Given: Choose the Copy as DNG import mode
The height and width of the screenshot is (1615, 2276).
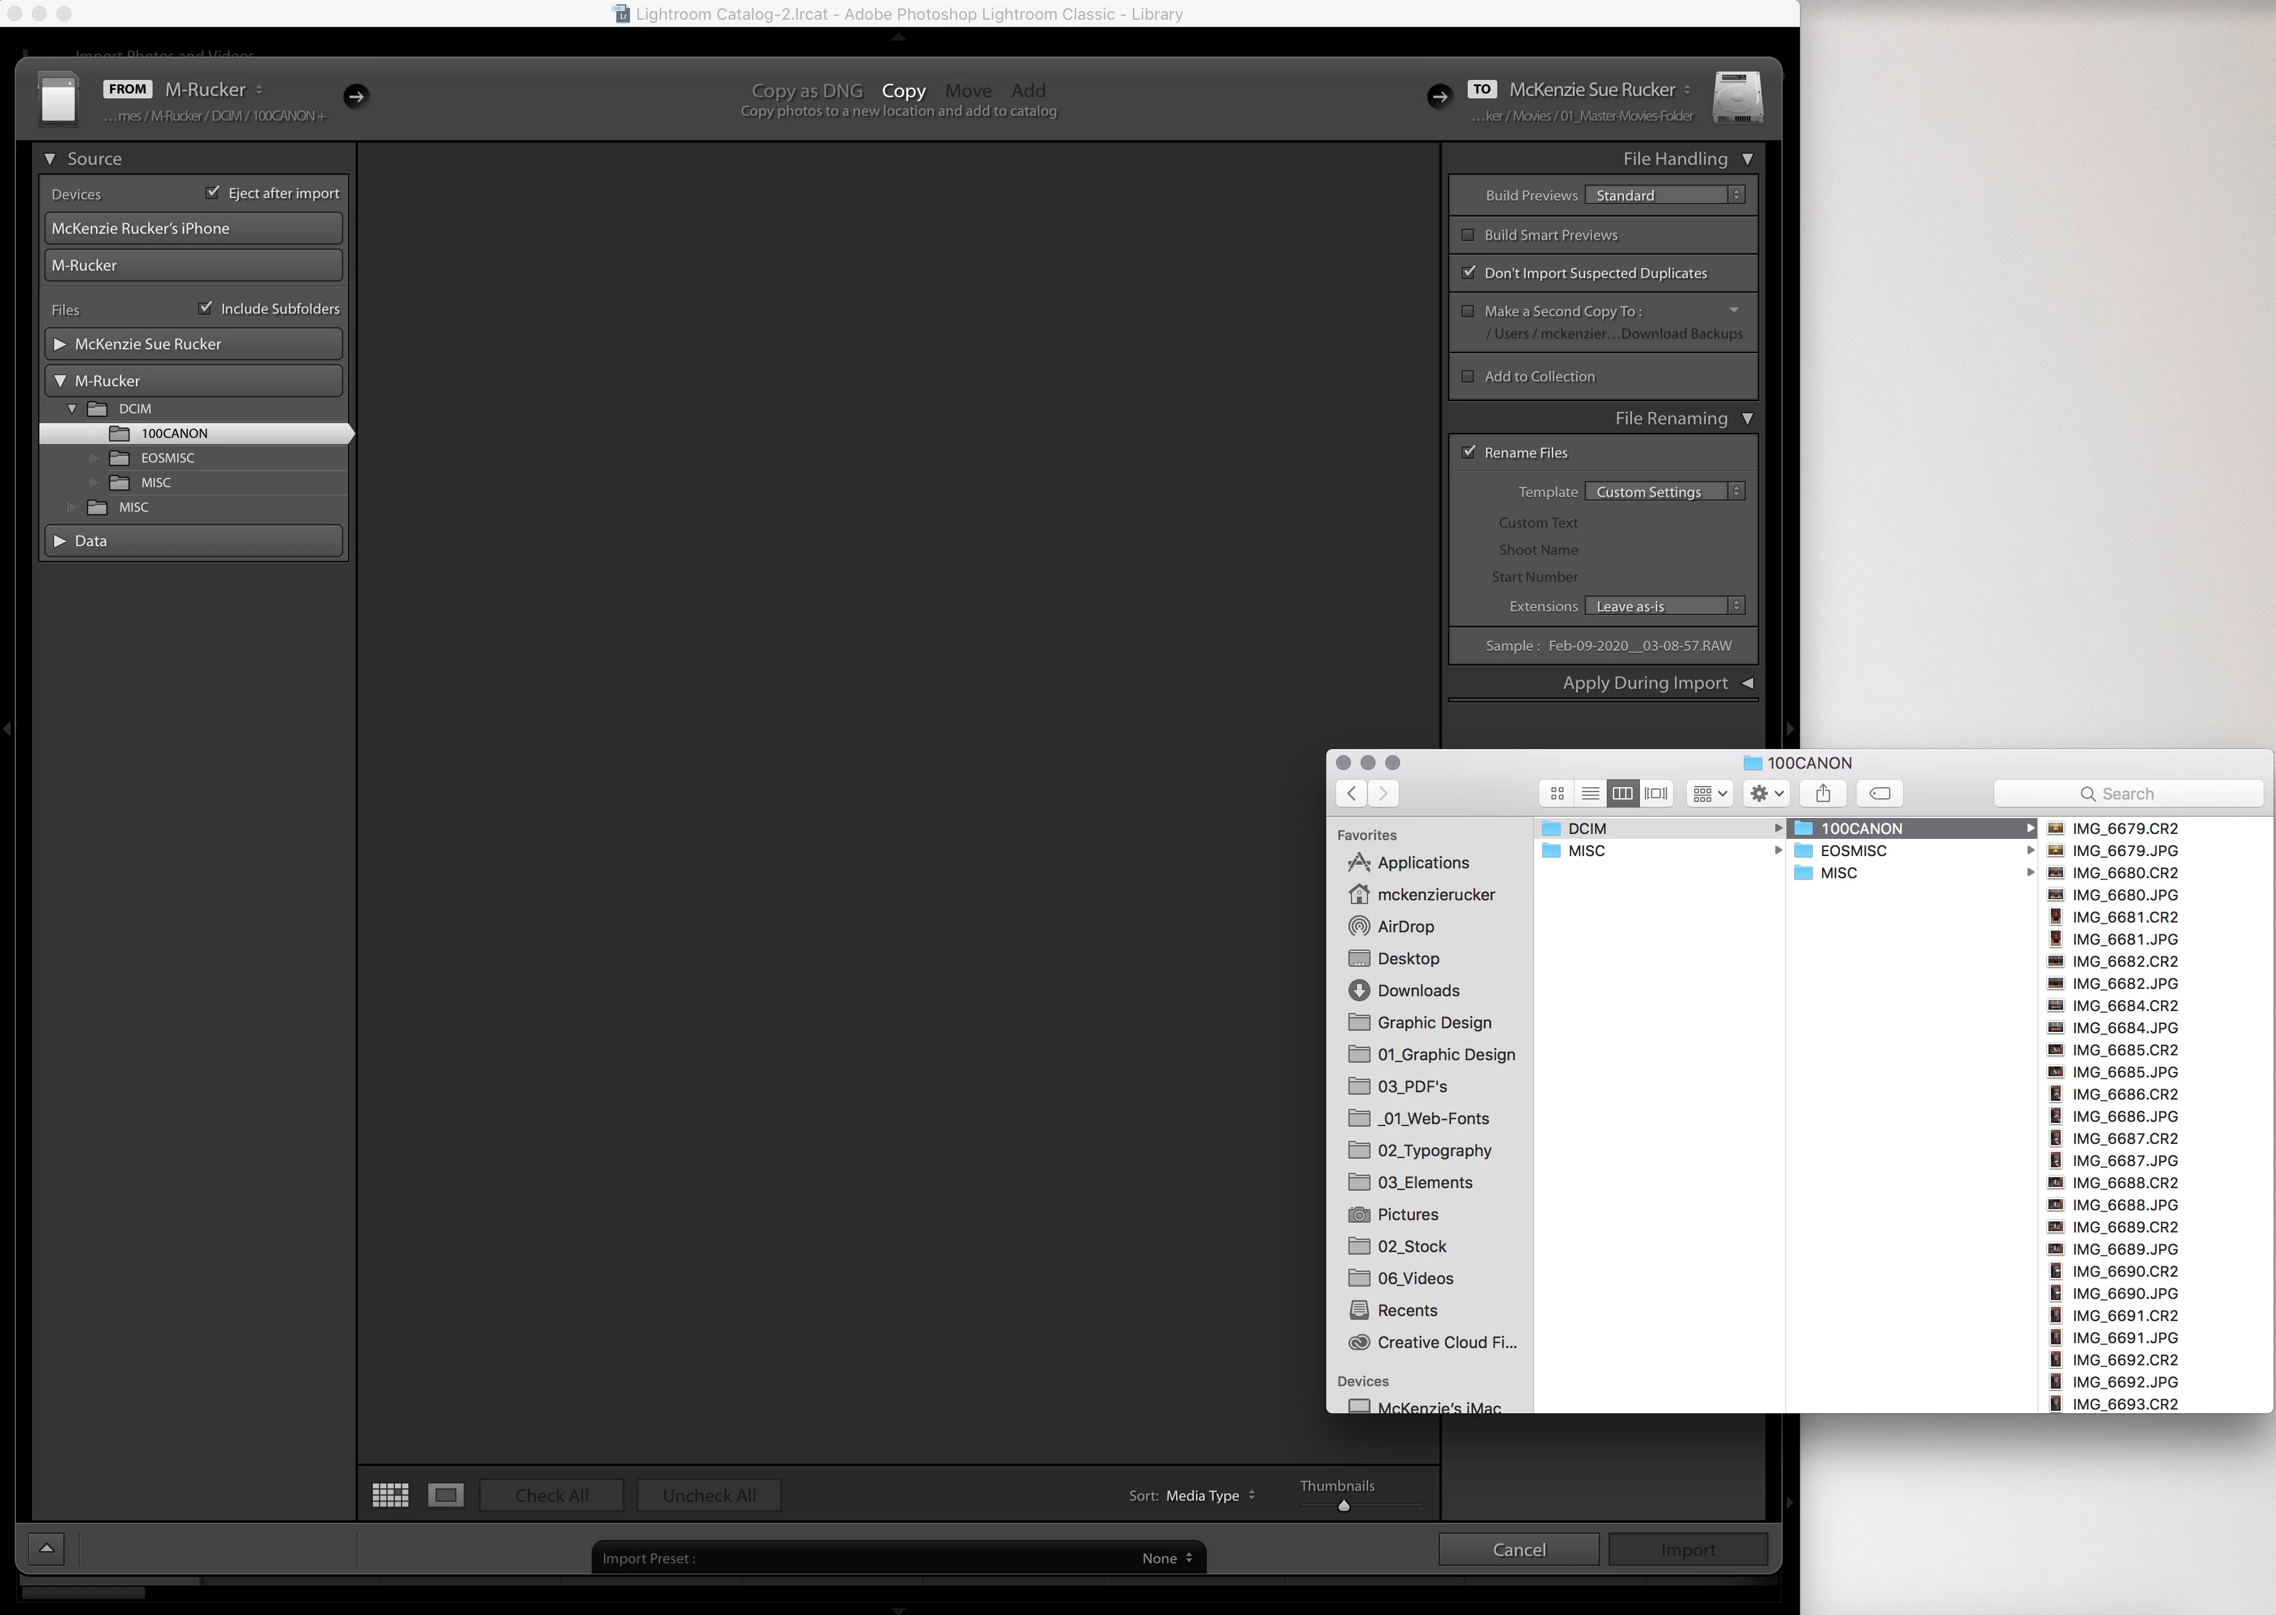Looking at the screenshot, I should pyautogui.click(x=806, y=90).
